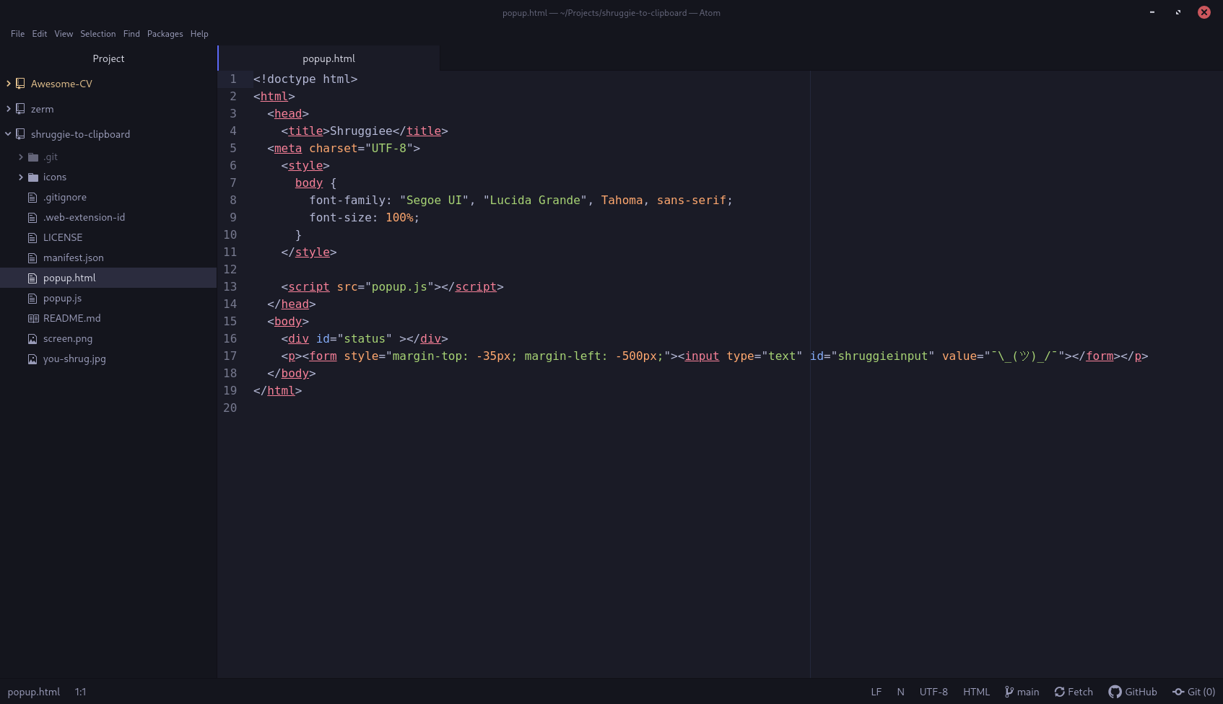Click the Git commit icon in status bar
Viewport: 1223px width, 704px height.
(1178, 692)
